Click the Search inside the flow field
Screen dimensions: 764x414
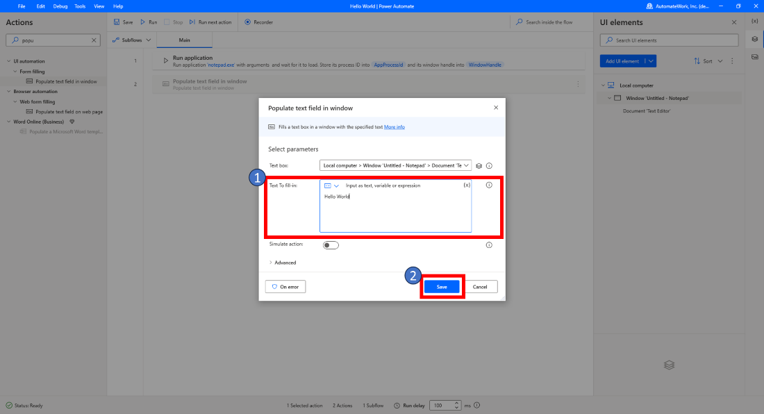(549, 22)
